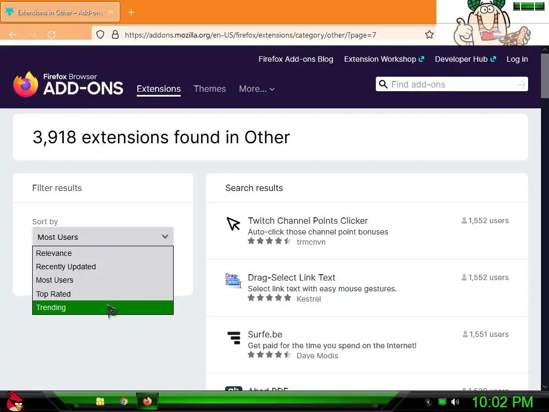Click the 1,551 users count
This screenshot has width=549, height=412.
(x=486, y=335)
